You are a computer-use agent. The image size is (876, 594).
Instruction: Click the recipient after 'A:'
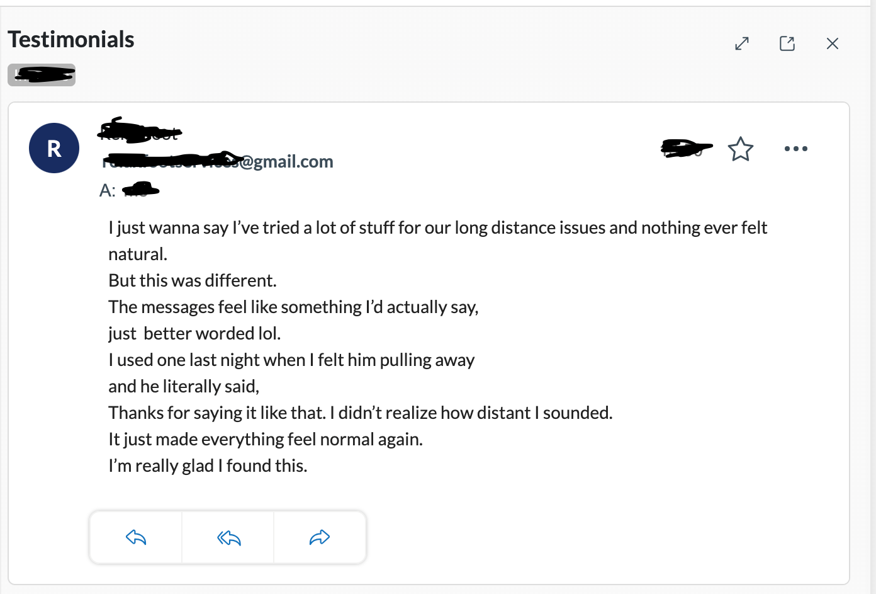140,190
